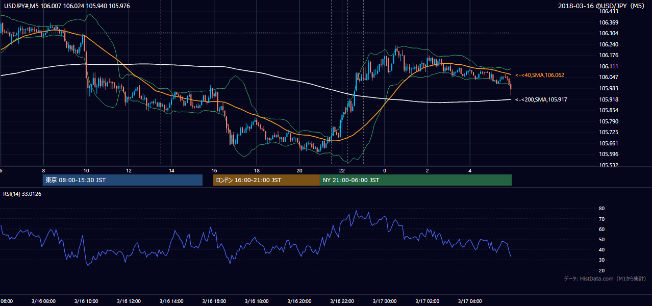The width and height of the screenshot is (652, 306).
Task: Click hour mark 20 below the price chart
Action: [x=299, y=171]
